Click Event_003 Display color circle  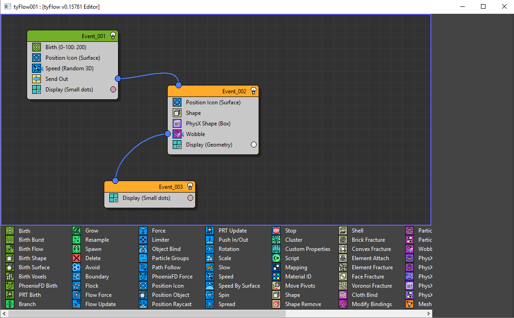pyautogui.click(x=191, y=198)
